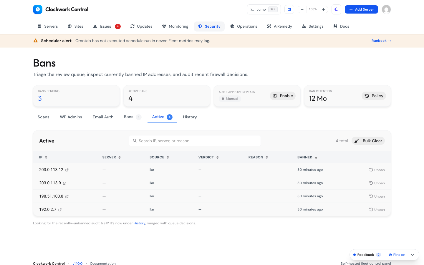
Task: Open the AiRemedy section
Action: [x=279, y=26]
